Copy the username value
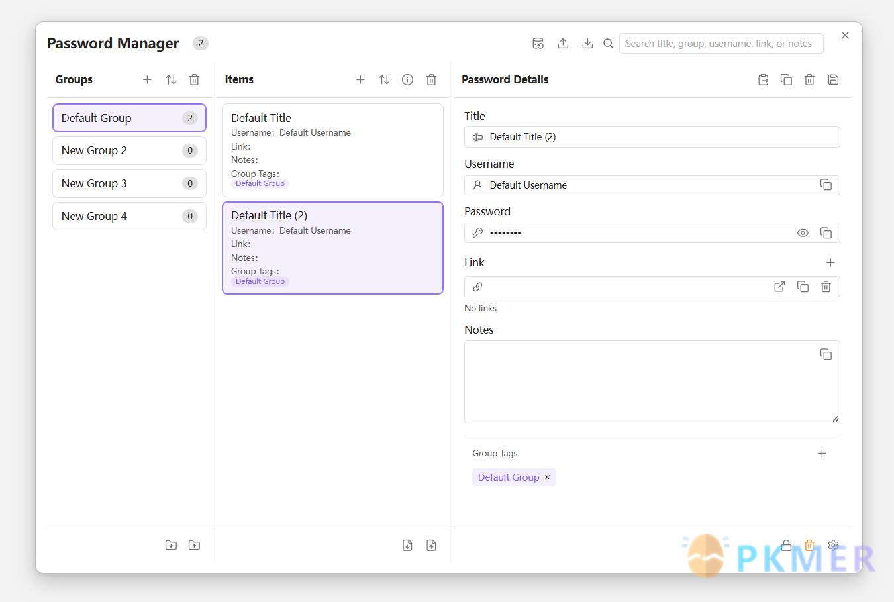Screen dimensions: 894x602 tap(826, 185)
